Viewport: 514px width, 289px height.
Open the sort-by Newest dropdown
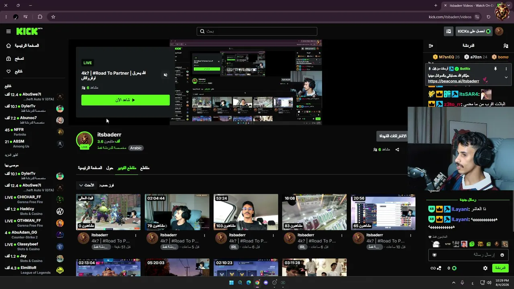(x=87, y=185)
